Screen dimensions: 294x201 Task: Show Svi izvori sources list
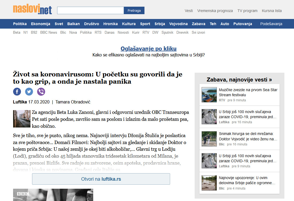198,32
